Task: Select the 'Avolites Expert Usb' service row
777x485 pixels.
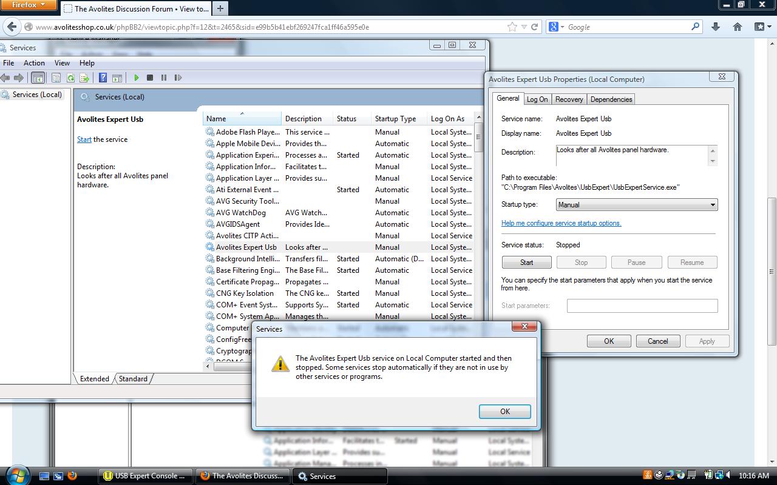Action: click(339, 247)
